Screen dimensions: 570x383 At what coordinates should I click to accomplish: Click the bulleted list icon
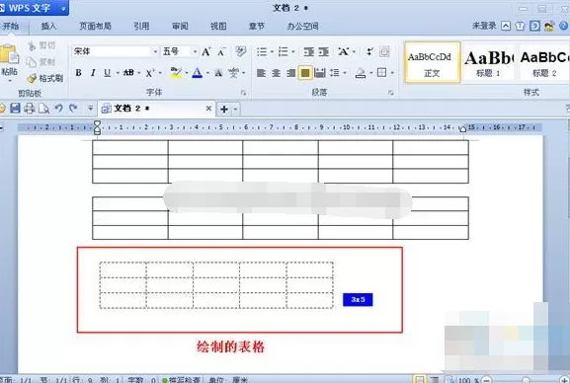[262, 52]
